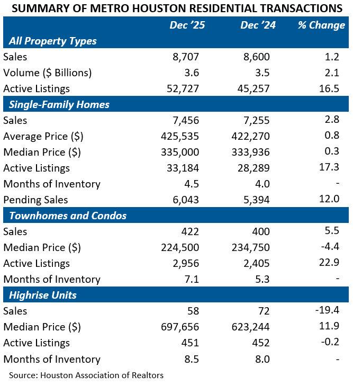Click the Pending Sales row label
The height and width of the screenshot is (385, 353).
pos(37,200)
